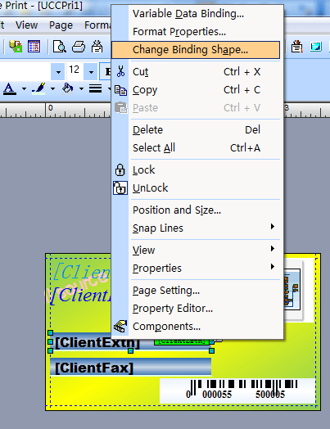The height and width of the screenshot is (429, 330).
Task: Choose Change Binding Shape menu entry
Action: pos(196,50)
